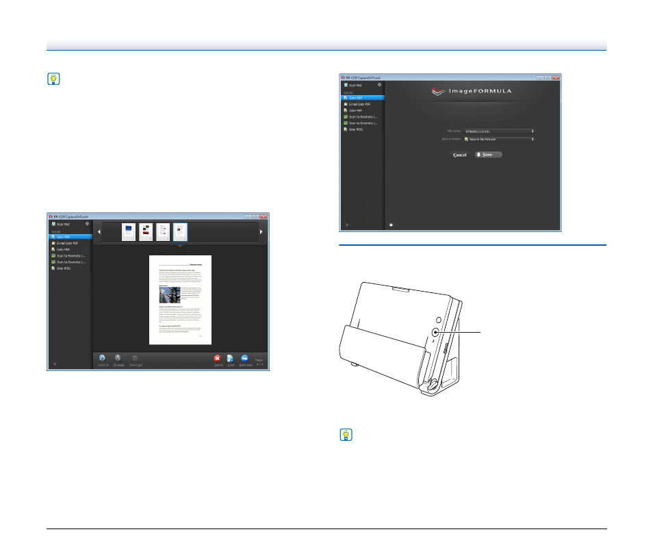The image size is (653, 560).
Task: Open Scan First settings icon in preview window
Action: click(x=87, y=224)
